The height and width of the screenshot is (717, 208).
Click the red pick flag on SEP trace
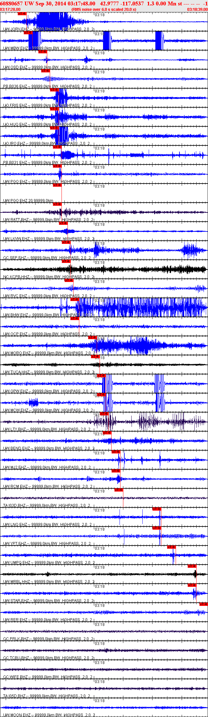coord(66,242)
